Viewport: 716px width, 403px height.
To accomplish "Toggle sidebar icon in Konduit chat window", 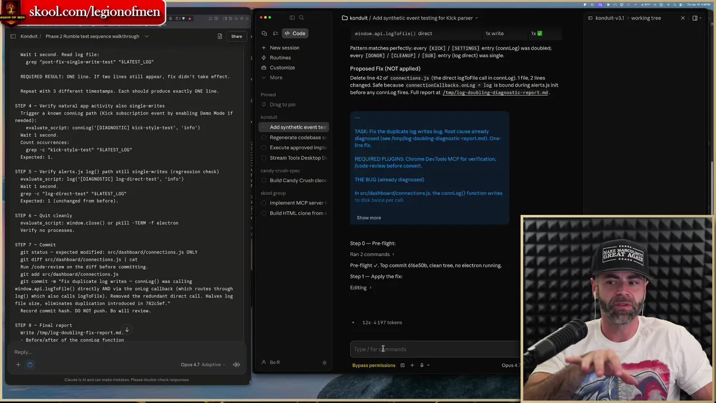I will click(x=12, y=36).
